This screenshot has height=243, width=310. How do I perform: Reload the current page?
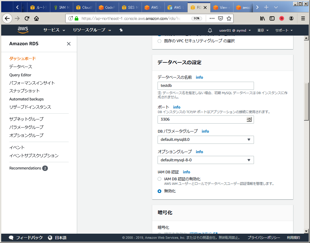tap(27, 18)
